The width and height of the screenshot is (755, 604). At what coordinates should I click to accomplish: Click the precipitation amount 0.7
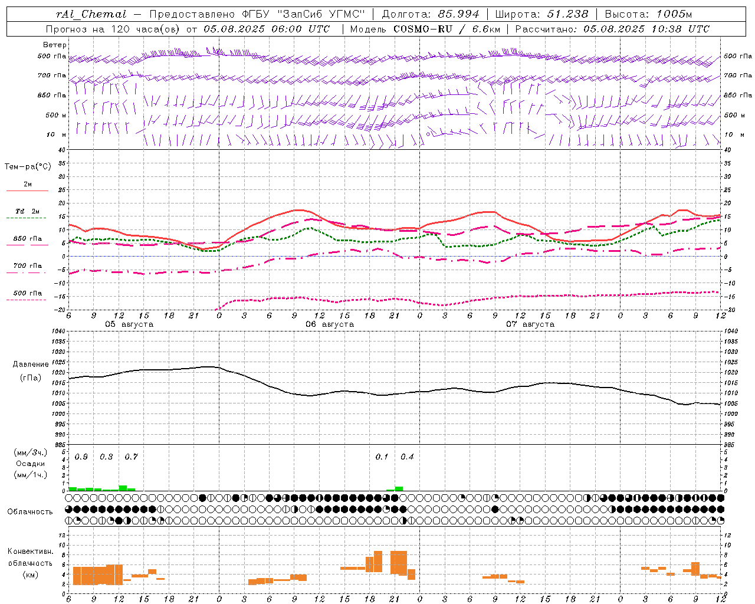[x=131, y=457]
